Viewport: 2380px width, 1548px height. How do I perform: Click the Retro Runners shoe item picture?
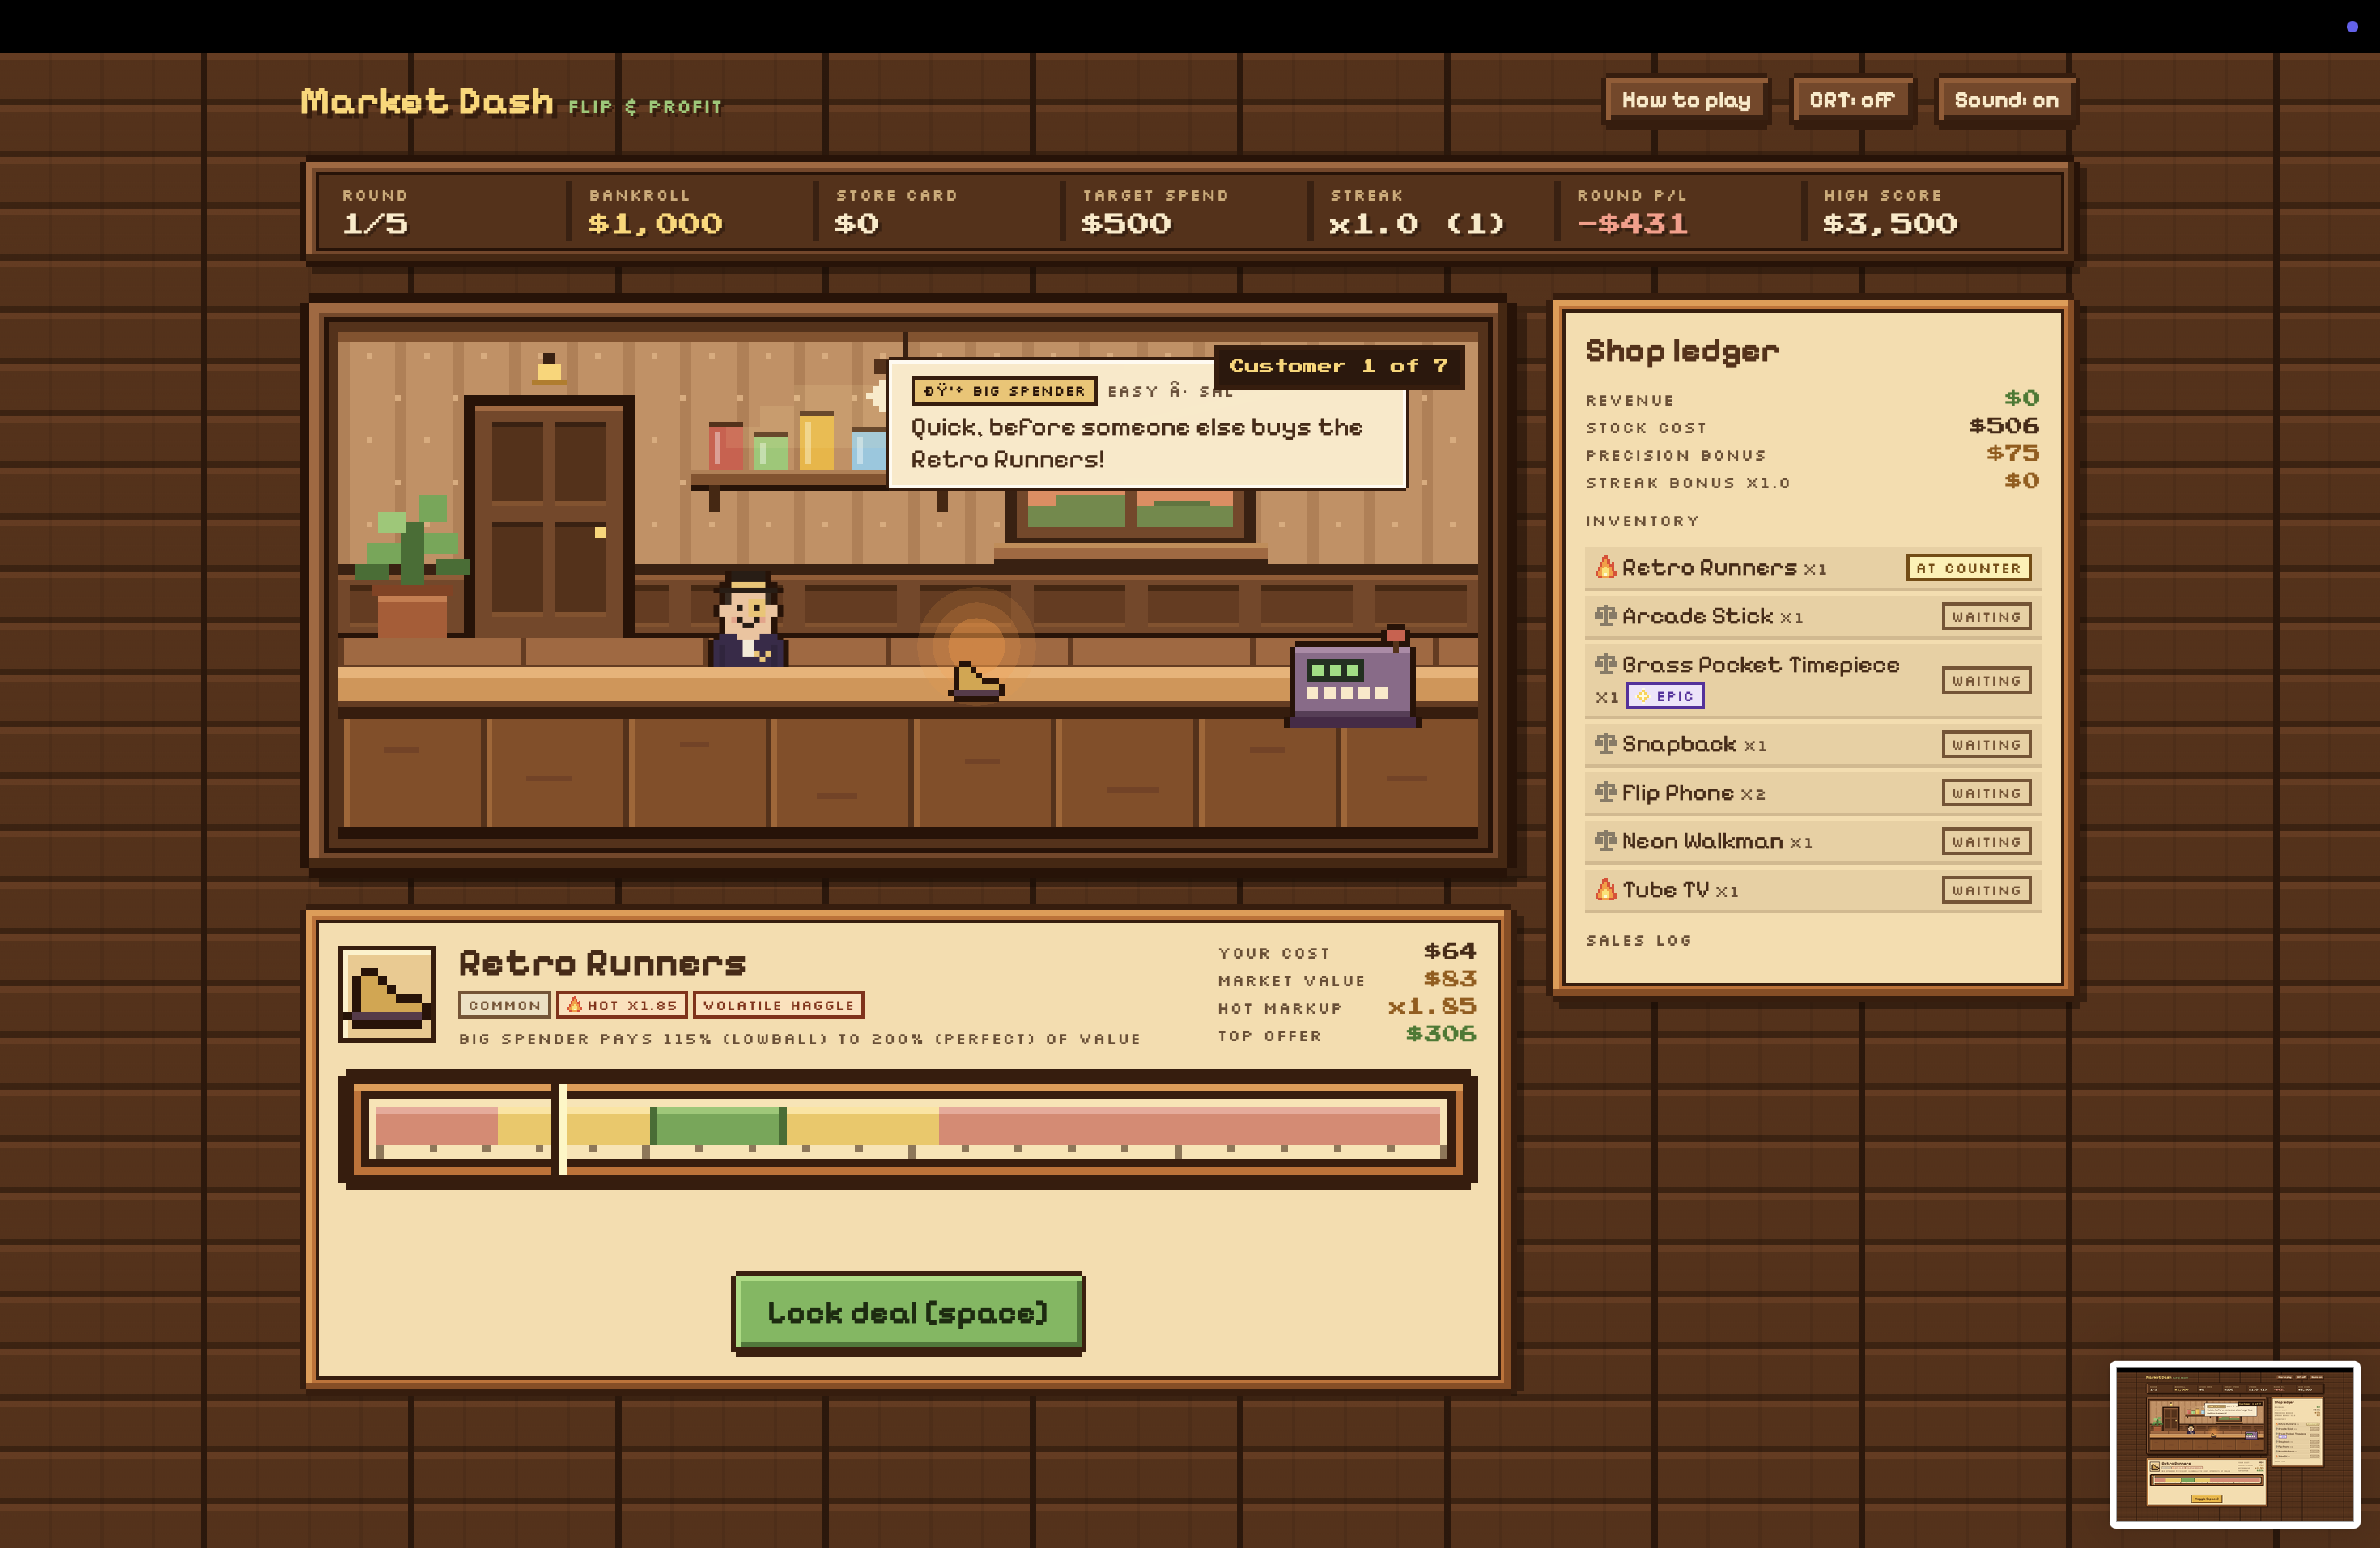click(387, 994)
